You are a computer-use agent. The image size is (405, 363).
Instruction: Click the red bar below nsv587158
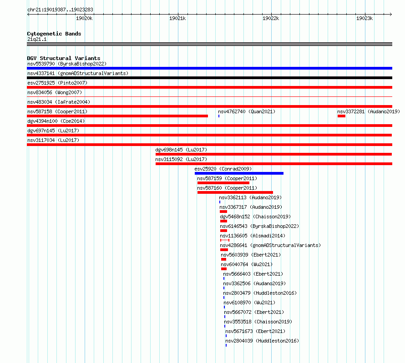point(117,116)
